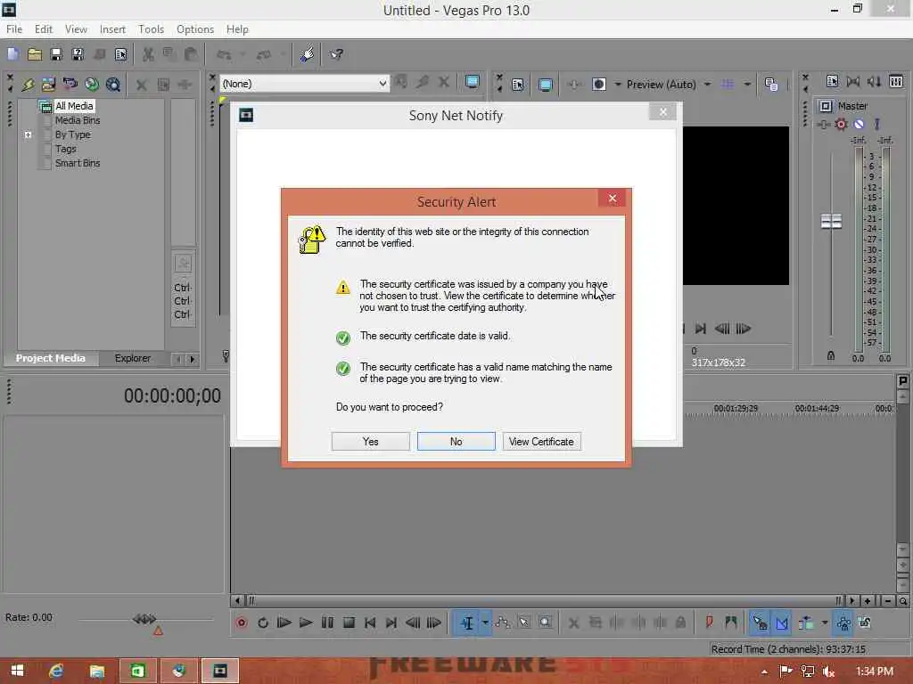Open the Options menu
Viewport: 913px width, 684px height.
(195, 29)
